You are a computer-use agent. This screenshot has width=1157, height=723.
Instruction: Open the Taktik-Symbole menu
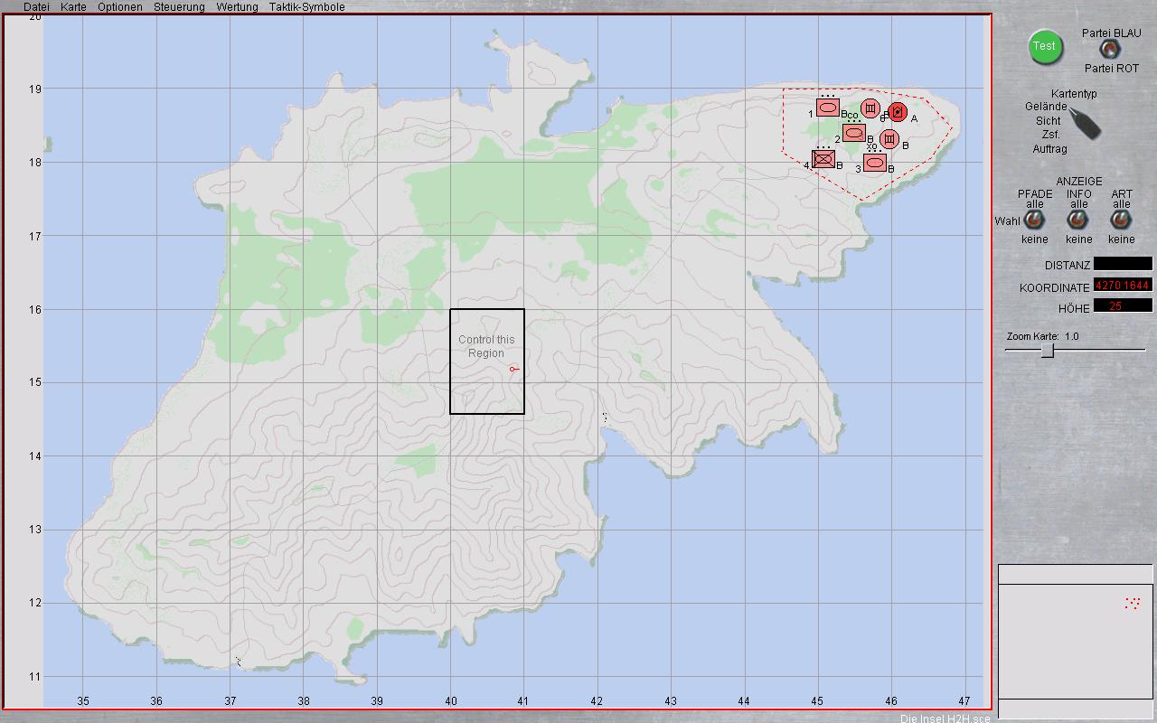(x=306, y=7)
